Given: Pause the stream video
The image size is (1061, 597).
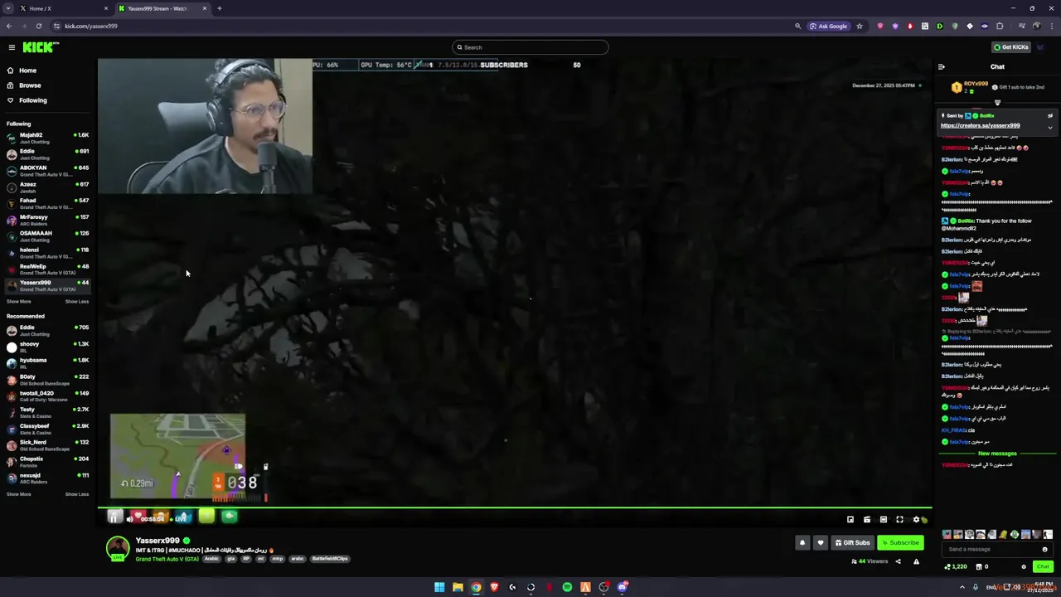Looking at the screenshot, I should click(x=114, y=518).
